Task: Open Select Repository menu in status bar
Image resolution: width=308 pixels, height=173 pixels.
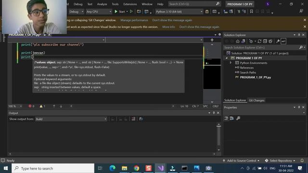Action: tap(280, 161)
